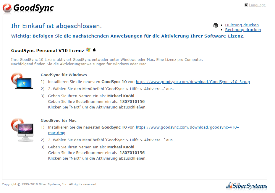This screenshot has width=275, height=193.
Task: Click the GoodSync Mac iMac image
Action: point(22,130)
